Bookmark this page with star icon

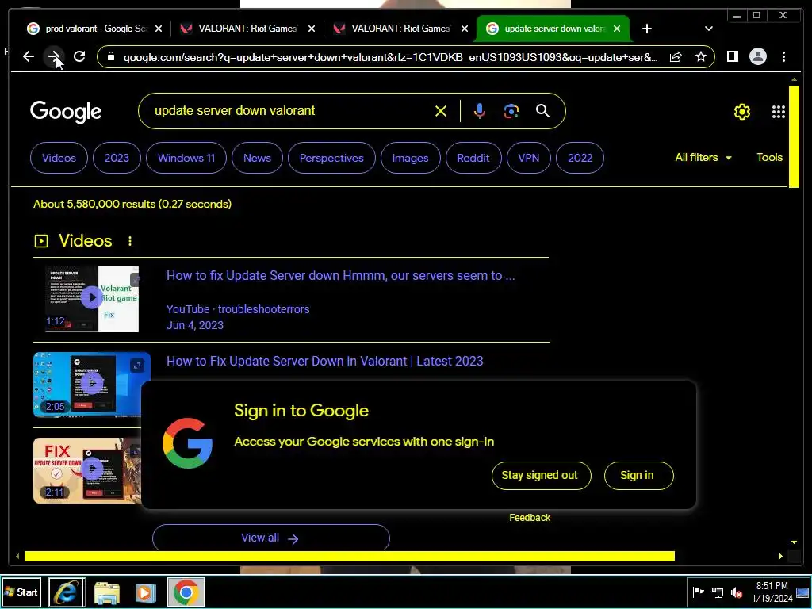(701, 56)
